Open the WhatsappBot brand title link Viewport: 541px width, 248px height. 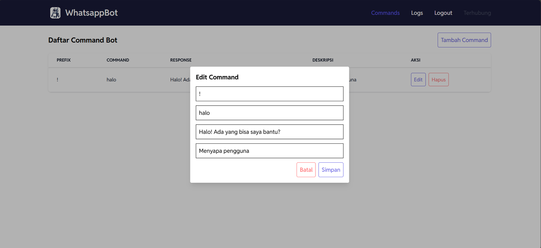(91, 13)
